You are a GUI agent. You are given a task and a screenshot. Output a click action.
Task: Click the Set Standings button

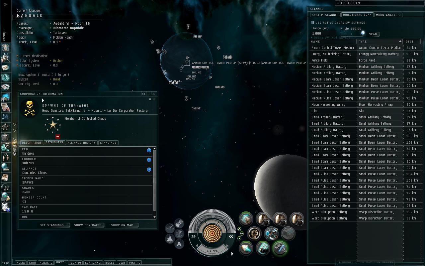pyautogui.click(x=54, y=225)
